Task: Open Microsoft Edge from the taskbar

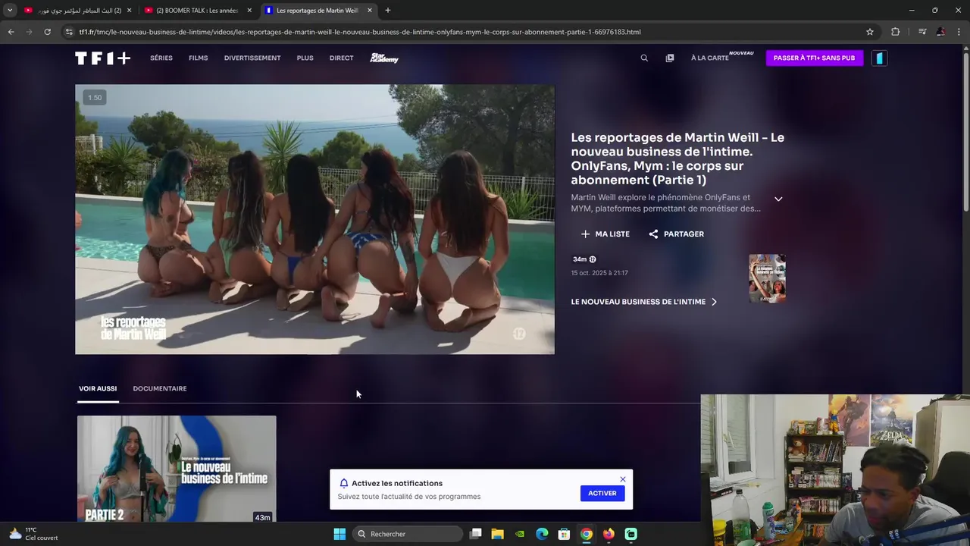Action: click(542, 534)
